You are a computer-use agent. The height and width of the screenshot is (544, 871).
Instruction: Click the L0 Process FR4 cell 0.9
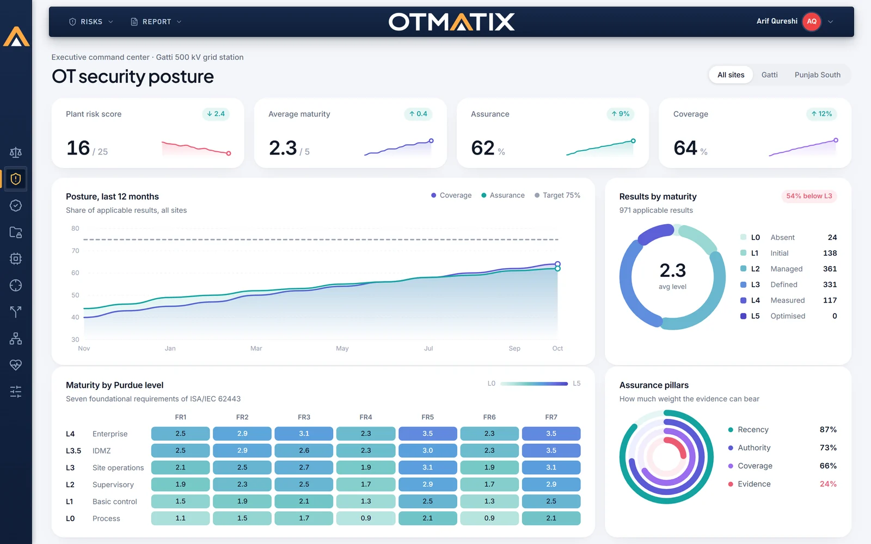[x=366, y=518]
